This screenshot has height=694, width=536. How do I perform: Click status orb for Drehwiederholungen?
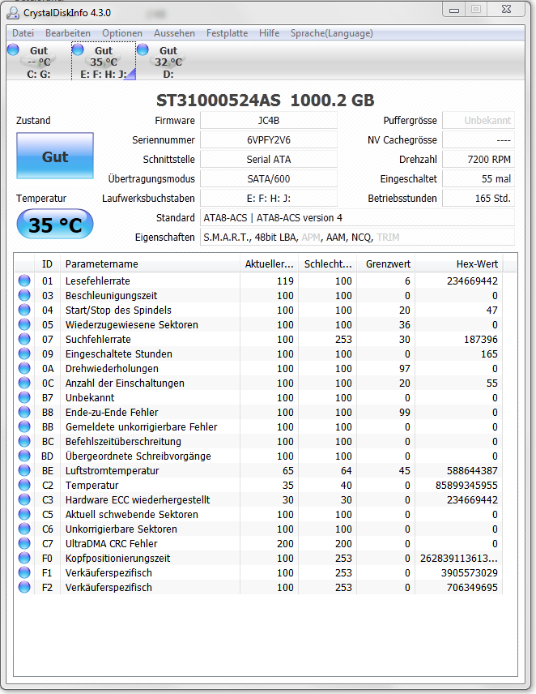pyautogui.click(x=24, y=368)
